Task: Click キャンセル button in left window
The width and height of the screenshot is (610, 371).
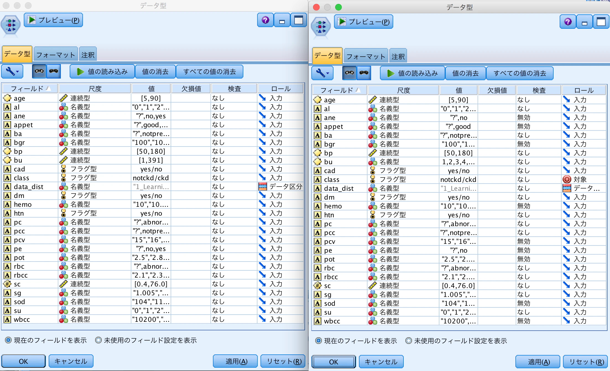Action: tap(71, 361)
